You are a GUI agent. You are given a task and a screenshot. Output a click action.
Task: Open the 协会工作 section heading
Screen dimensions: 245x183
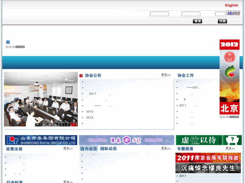tap(186, 76)
